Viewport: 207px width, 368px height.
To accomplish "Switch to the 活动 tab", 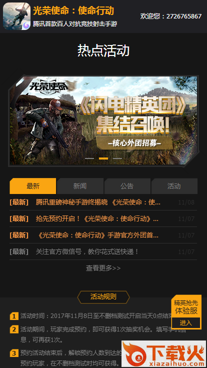I will (174, 186).
